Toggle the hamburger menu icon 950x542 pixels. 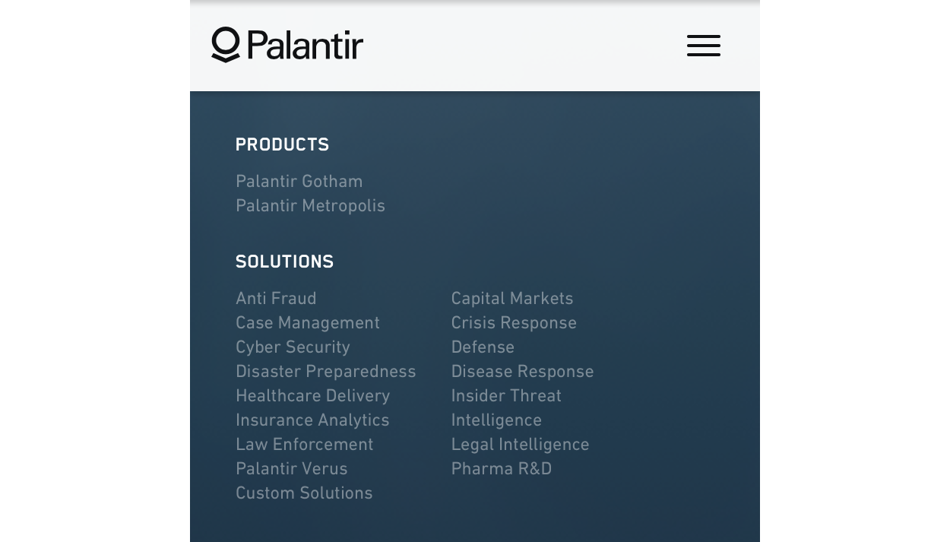[703, 46]
